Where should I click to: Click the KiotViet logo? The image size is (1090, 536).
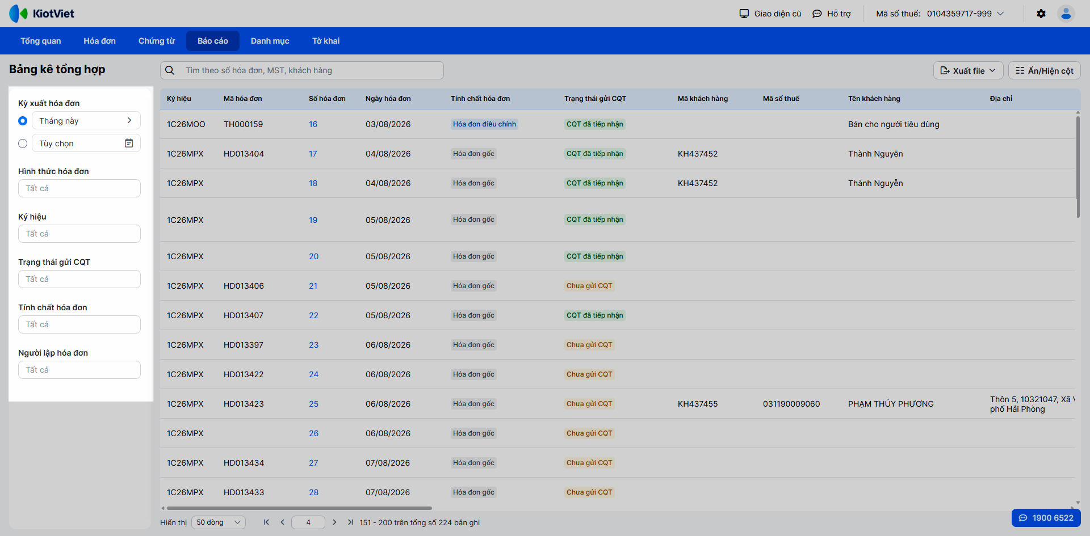[x=42, y=14]
